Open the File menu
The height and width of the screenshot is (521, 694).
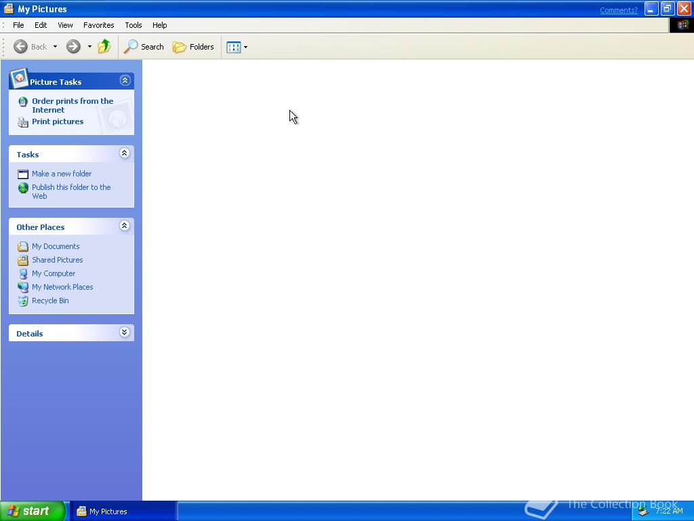[18, 25]
